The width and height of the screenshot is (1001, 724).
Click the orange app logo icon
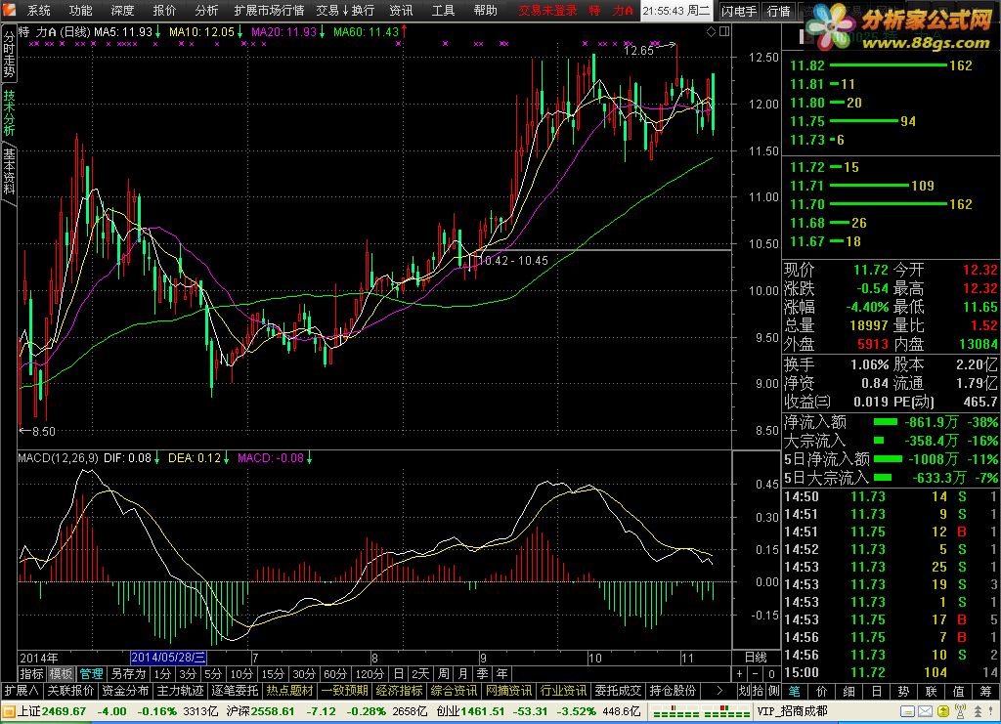(x=9, y=10)
